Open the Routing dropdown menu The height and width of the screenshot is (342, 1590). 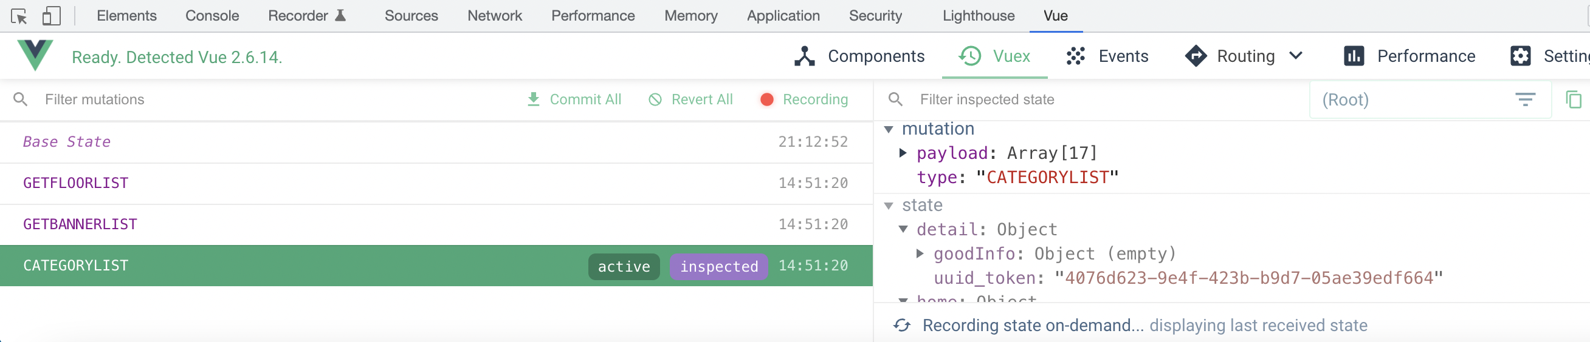(1296, 56)
